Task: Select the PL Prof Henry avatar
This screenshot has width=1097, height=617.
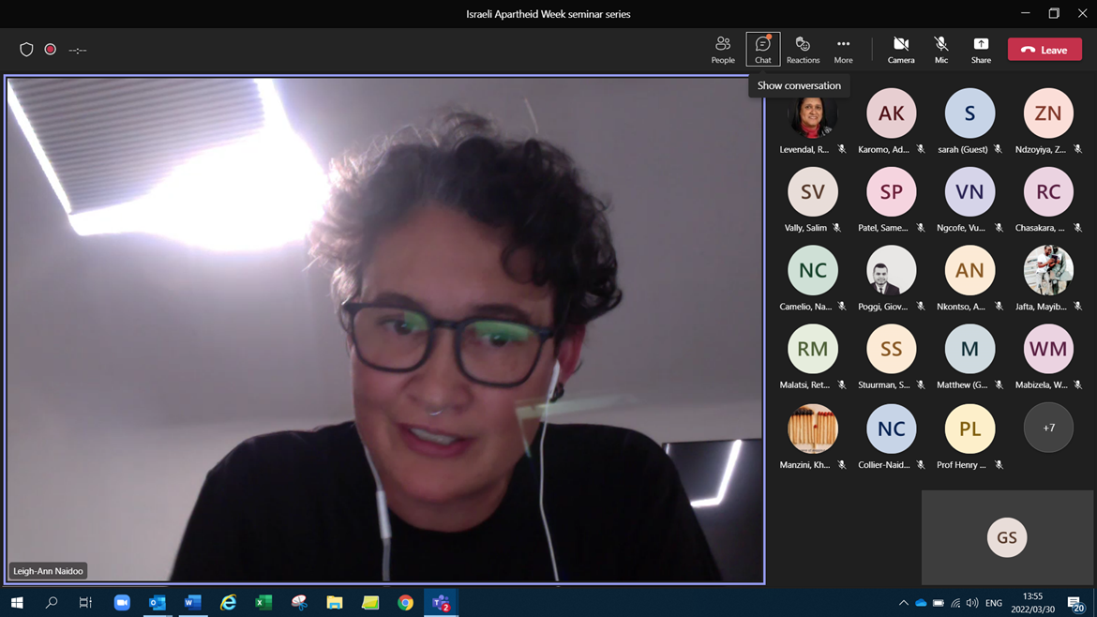Action: click(x=969, y=429)
